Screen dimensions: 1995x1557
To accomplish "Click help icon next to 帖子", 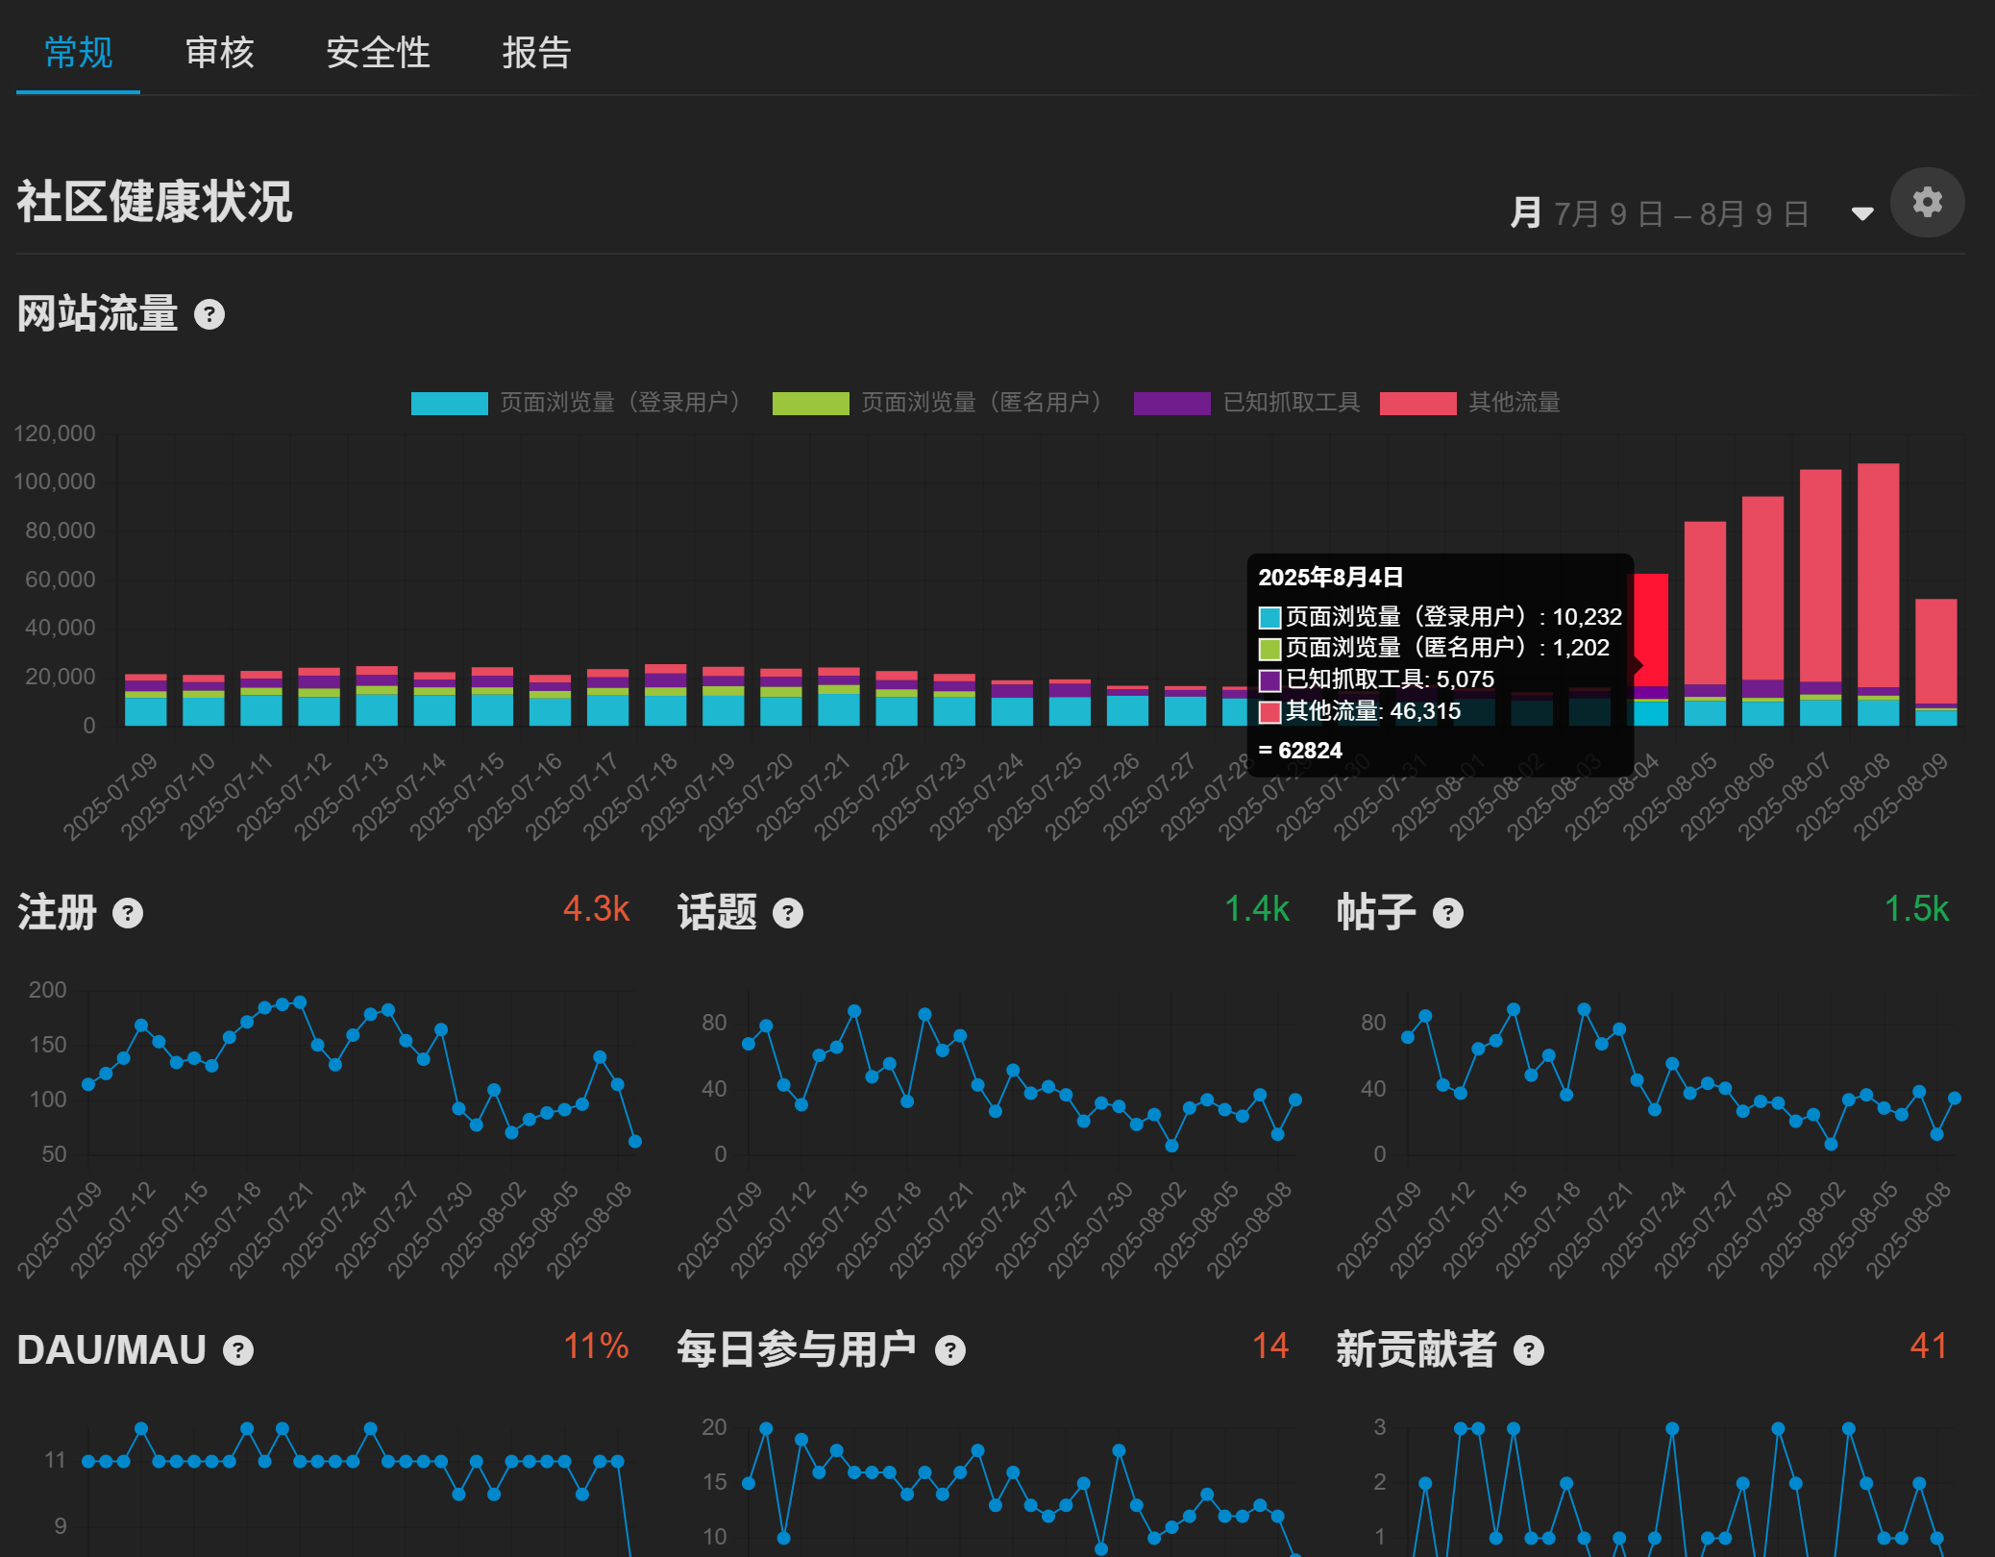I will [x=1448, y=913].
